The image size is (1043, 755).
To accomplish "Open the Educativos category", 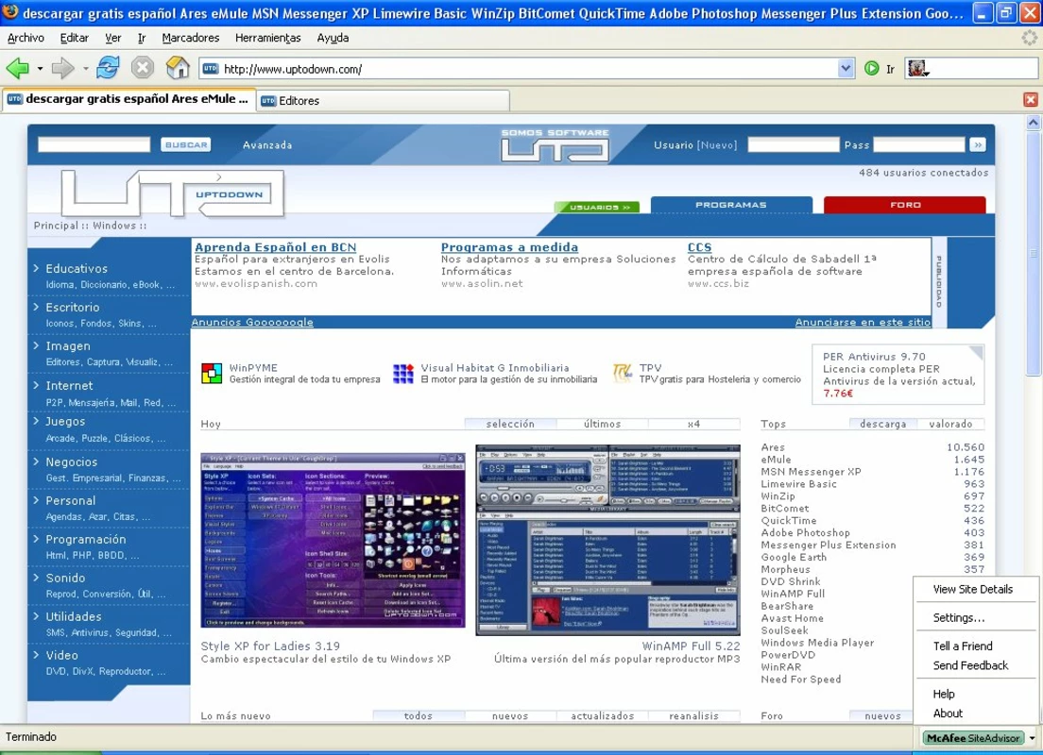I will 77,269.
